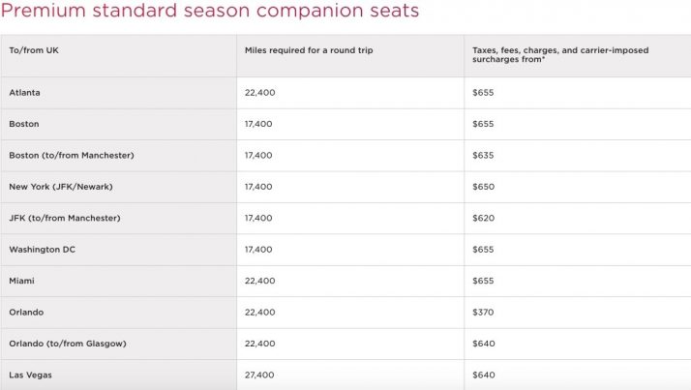Click the Washington DC destination cell
The height and width of the screenshot is (390, 691).
pos(42,250)
